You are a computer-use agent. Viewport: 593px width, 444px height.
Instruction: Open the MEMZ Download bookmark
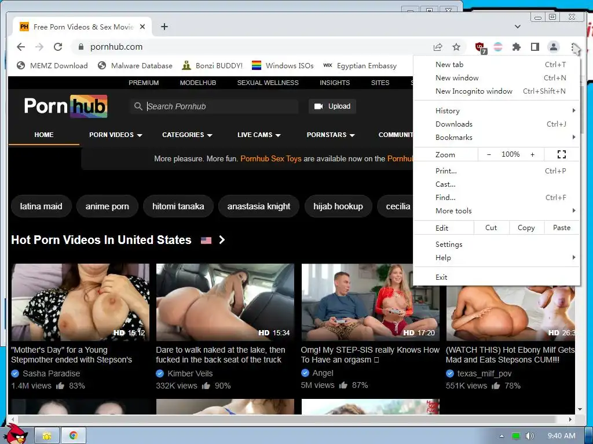[x=52, y=66]
